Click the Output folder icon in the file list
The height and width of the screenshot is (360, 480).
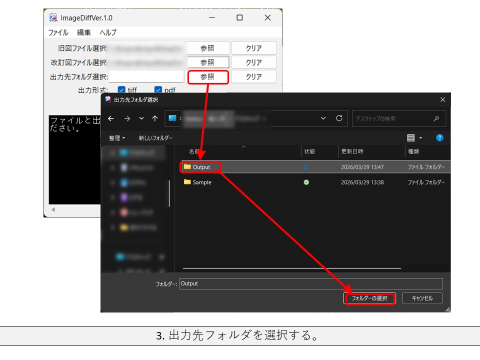[x=187, y=166]
